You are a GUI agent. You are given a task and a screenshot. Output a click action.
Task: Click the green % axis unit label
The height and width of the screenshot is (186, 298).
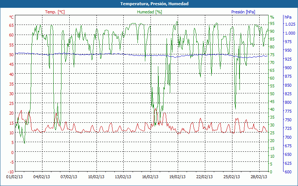272,17
